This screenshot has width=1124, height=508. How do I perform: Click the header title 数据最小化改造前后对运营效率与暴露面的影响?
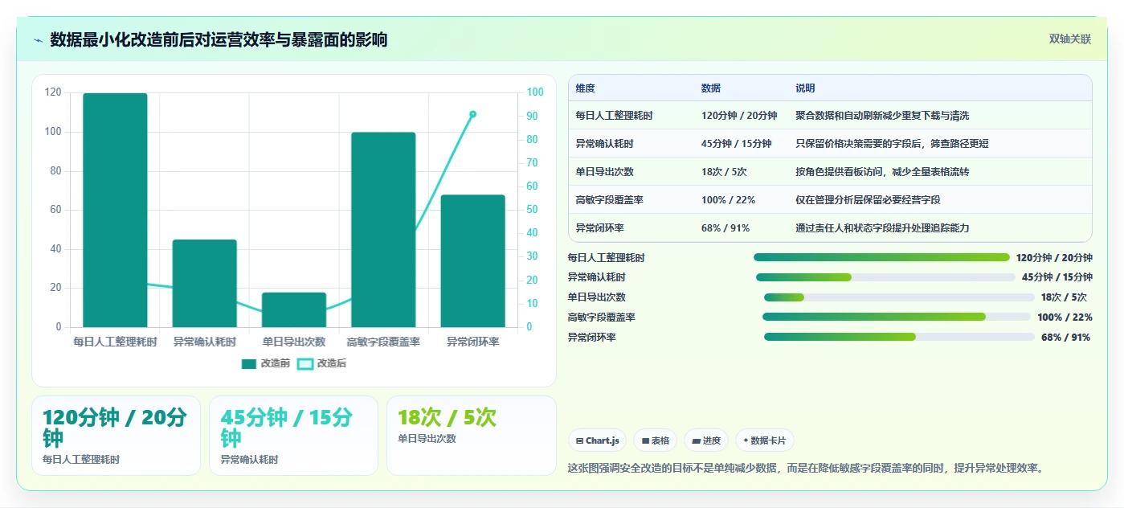click(219, 39)
